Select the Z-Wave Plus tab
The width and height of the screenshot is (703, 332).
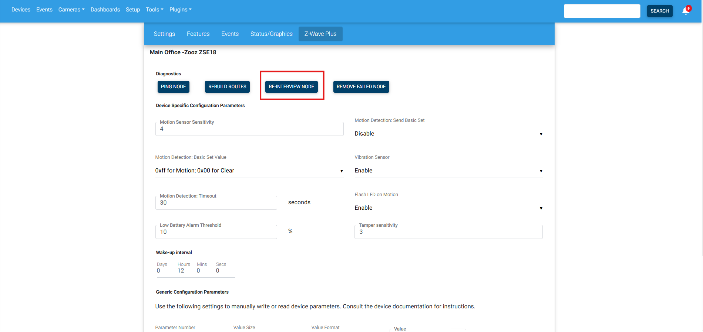coord(320,34)
